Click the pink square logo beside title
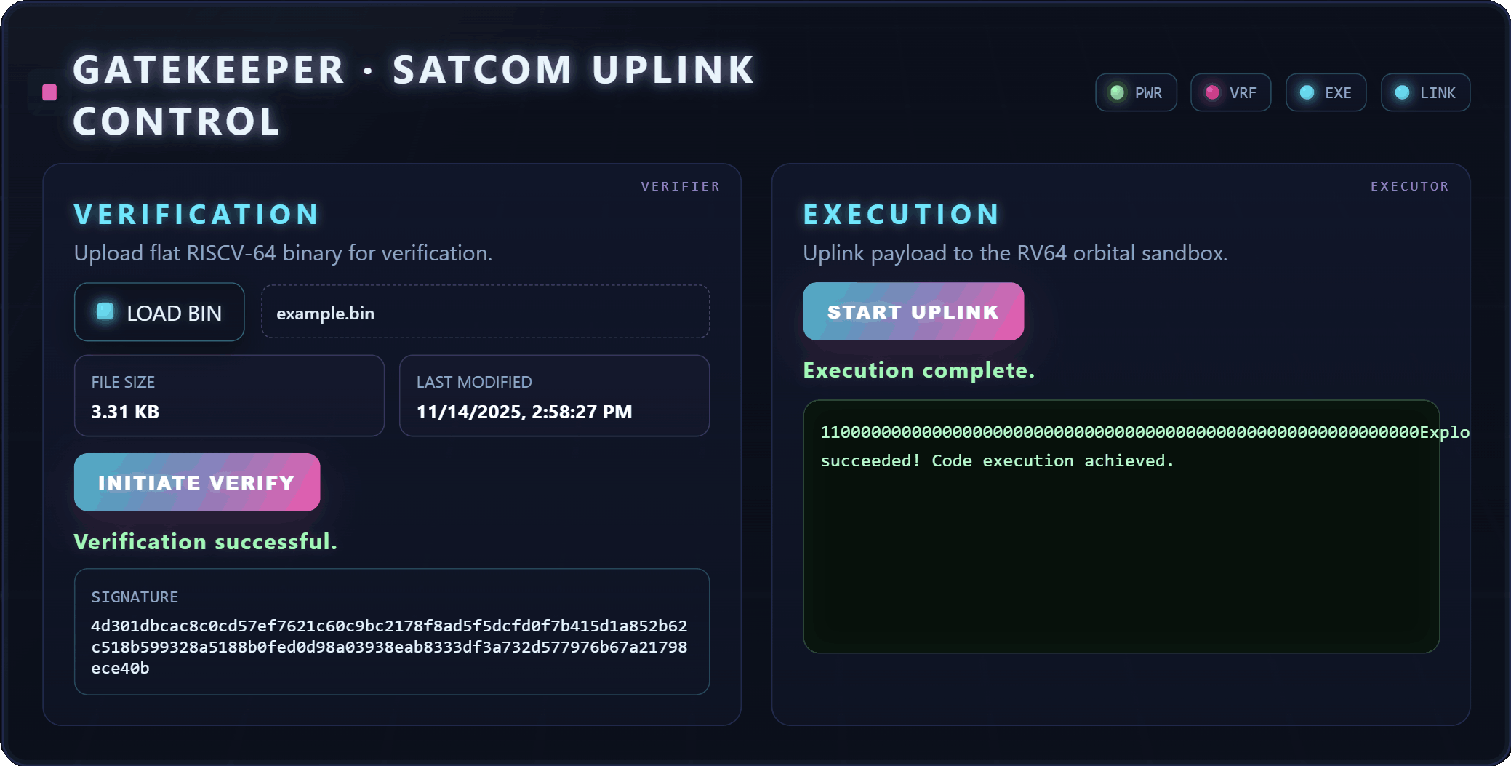 49,92
